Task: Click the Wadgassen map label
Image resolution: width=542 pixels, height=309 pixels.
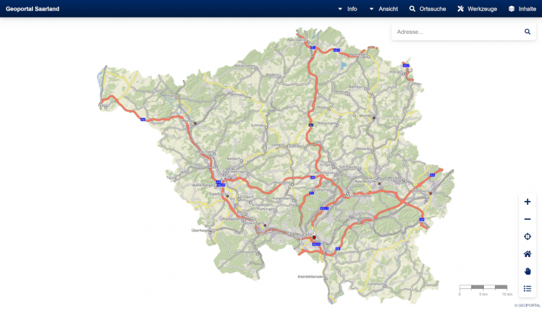Action: [231, 218]
